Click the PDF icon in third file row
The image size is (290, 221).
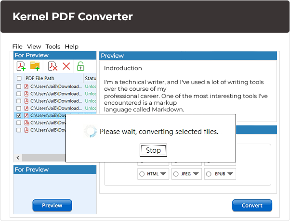[26, 101]
